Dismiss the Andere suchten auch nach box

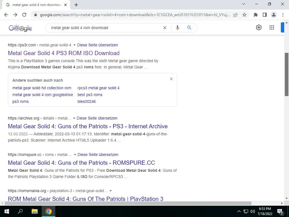(171, 79)
